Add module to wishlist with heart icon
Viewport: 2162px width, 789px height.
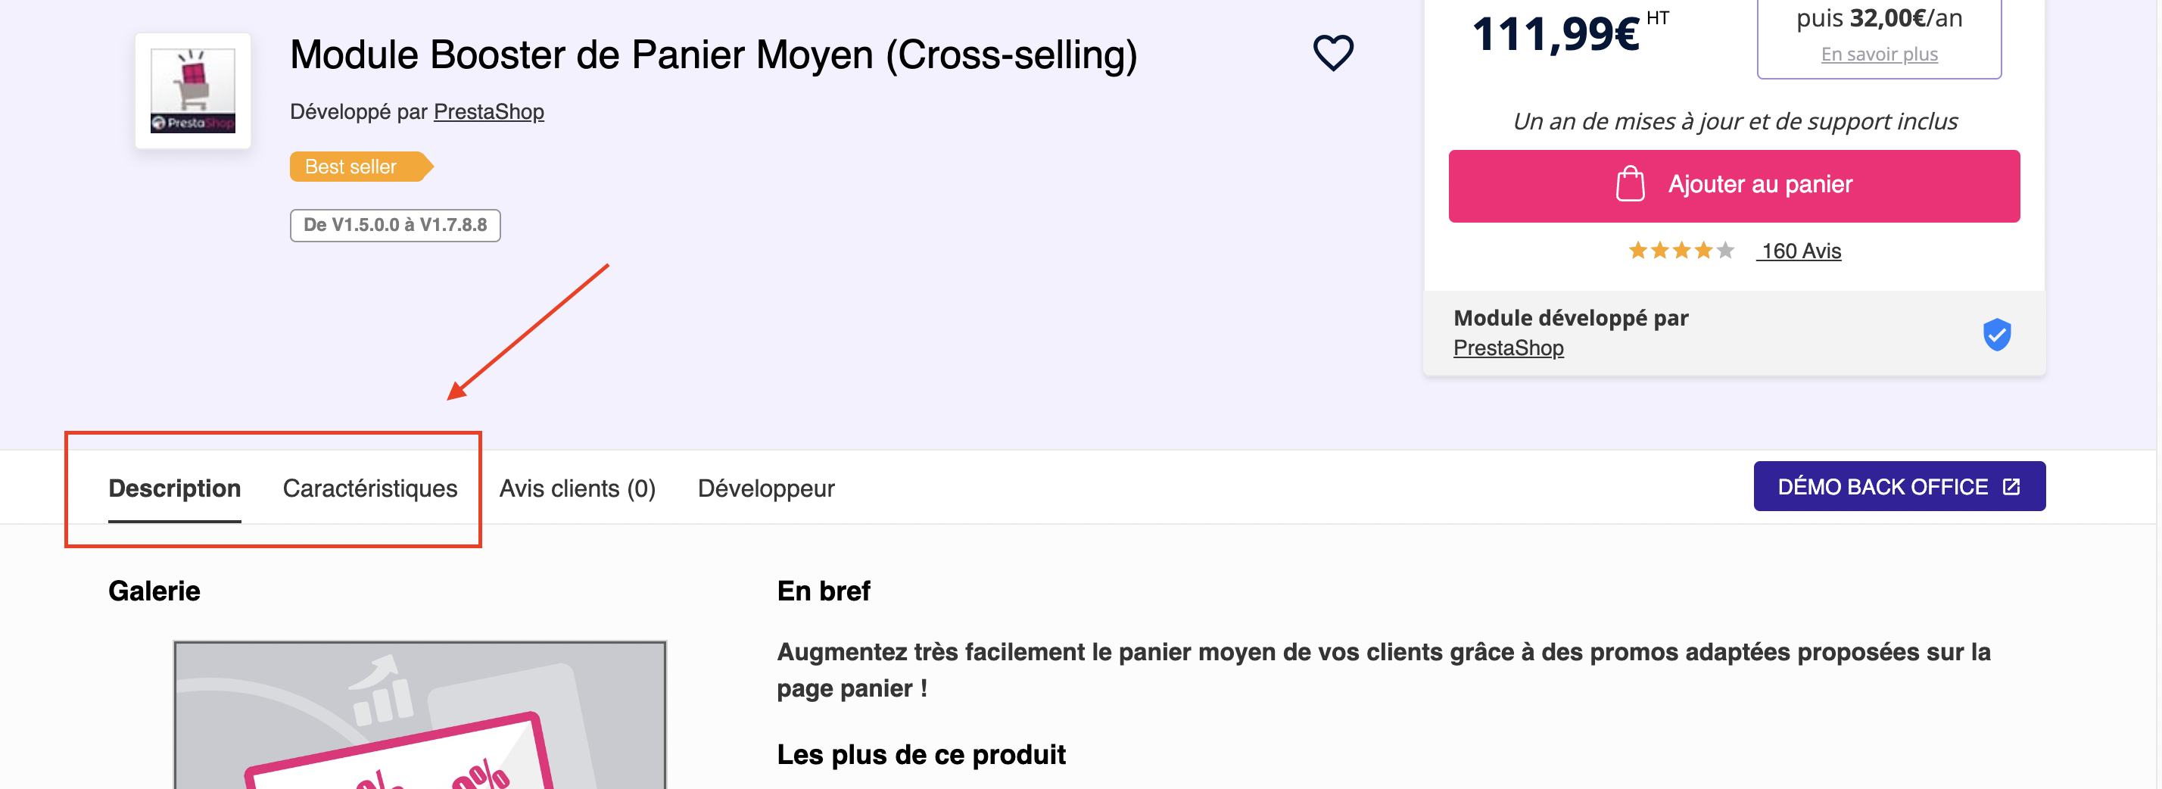[1333, 53]
